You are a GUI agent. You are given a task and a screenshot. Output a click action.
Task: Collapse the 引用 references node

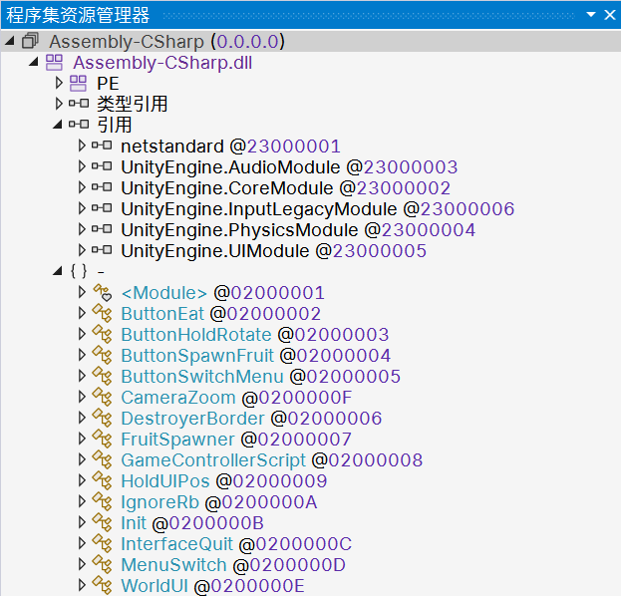[x=58, y=125]
